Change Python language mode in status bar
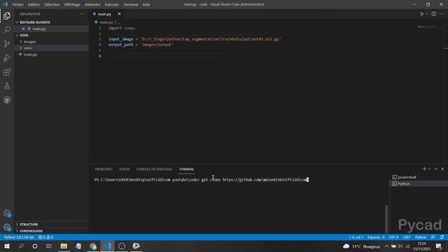This screenshot has height=252, width=448. pyautogui.click(x=421, y=237)
